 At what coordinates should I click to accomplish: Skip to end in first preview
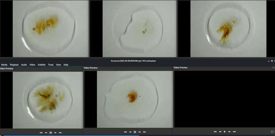[60, 132]
